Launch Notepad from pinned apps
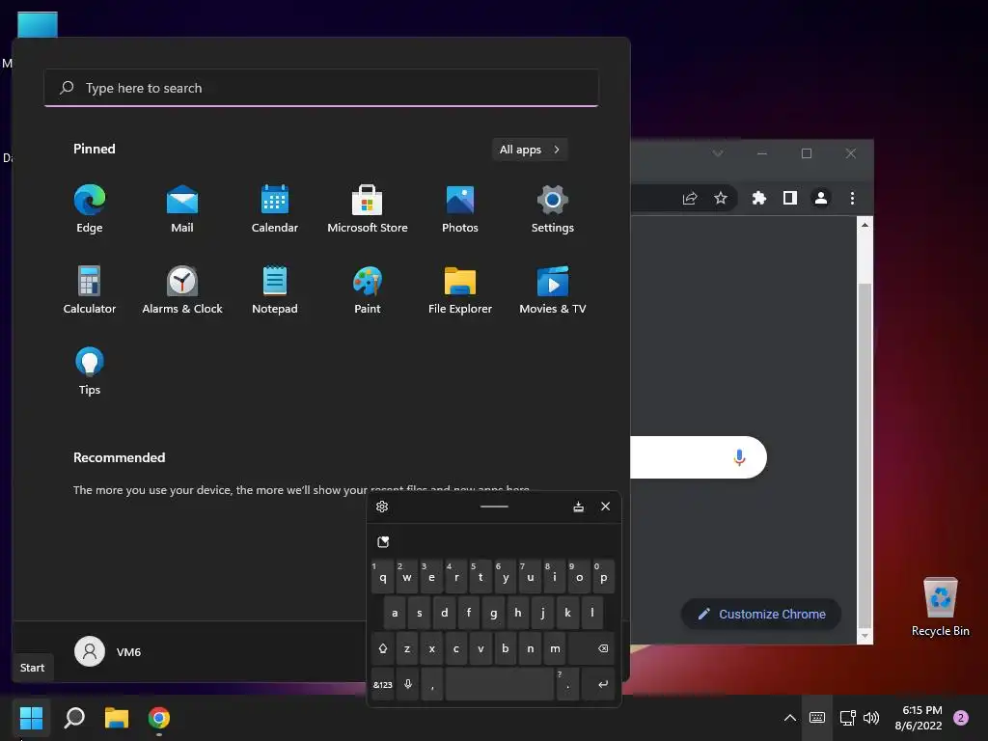Image resolution: width=988 pixels, height=741 pixels. point(275,289)
